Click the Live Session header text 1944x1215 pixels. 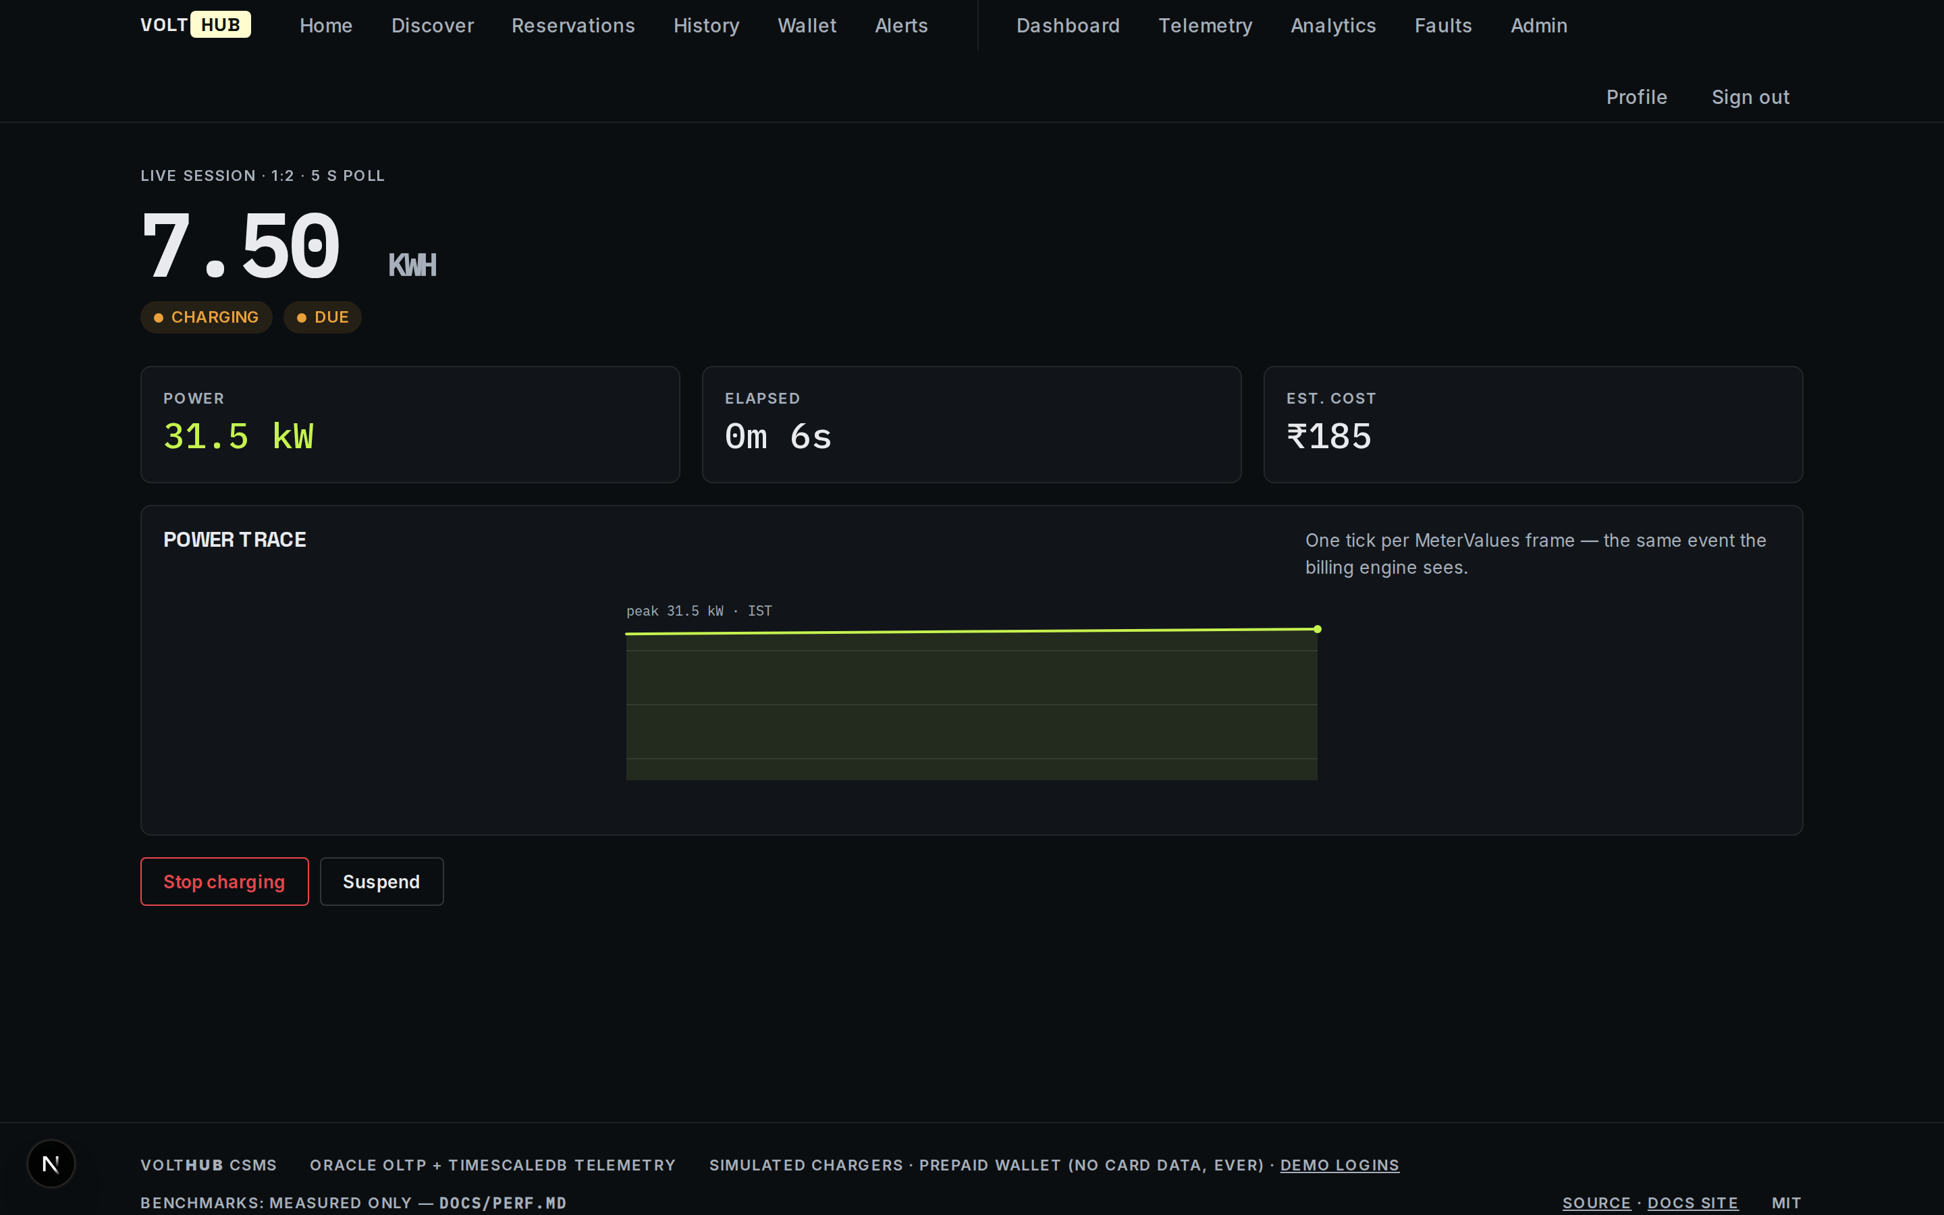[263, 175]
